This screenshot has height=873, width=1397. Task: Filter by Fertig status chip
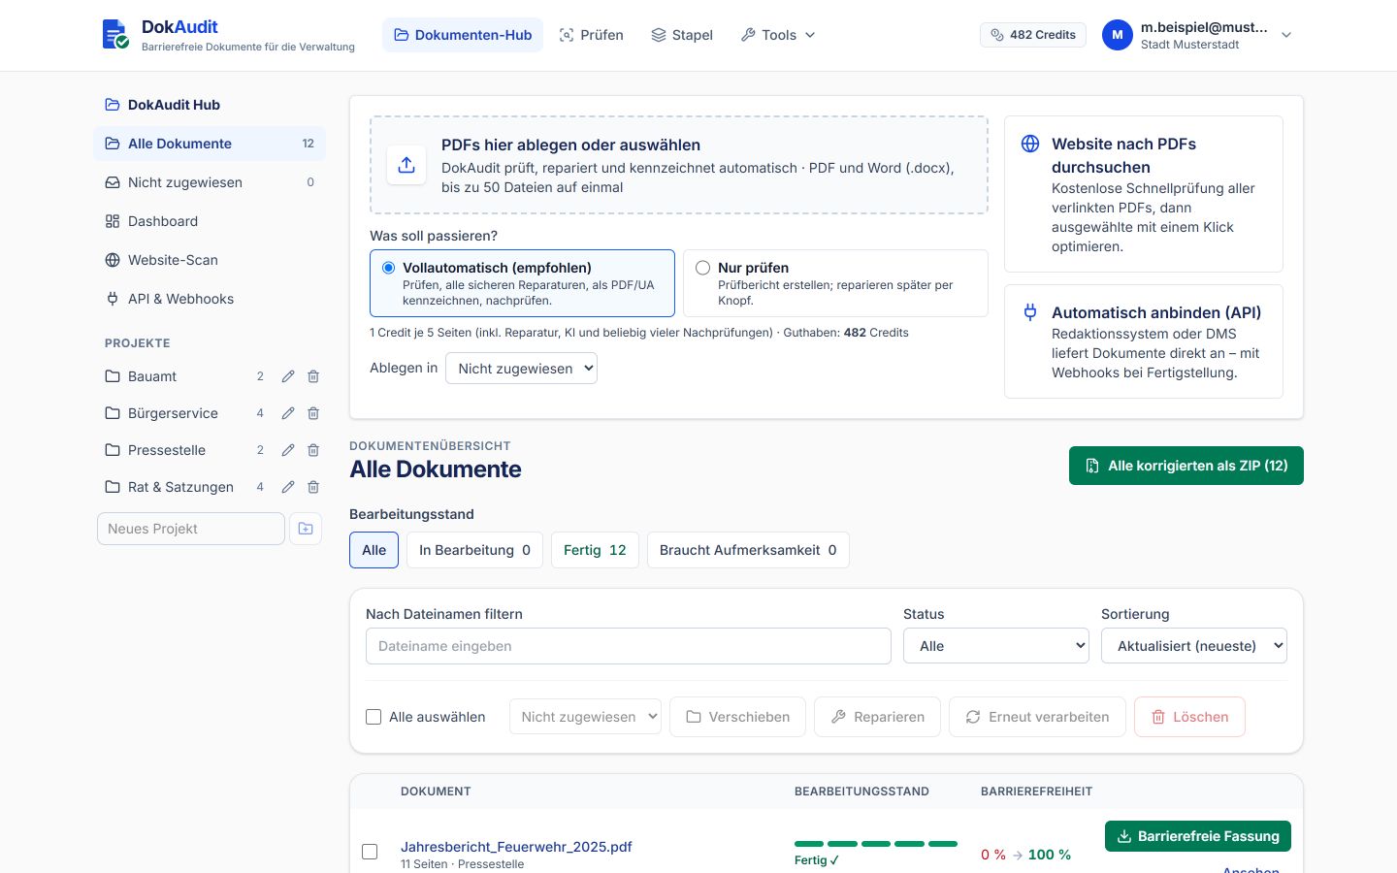(595, 550)
